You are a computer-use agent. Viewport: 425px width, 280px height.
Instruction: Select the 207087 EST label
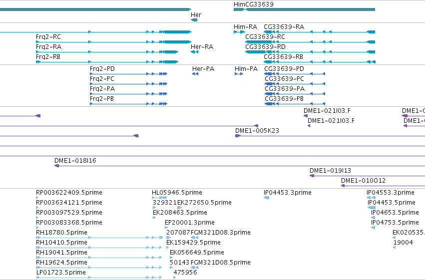(178, 233)
